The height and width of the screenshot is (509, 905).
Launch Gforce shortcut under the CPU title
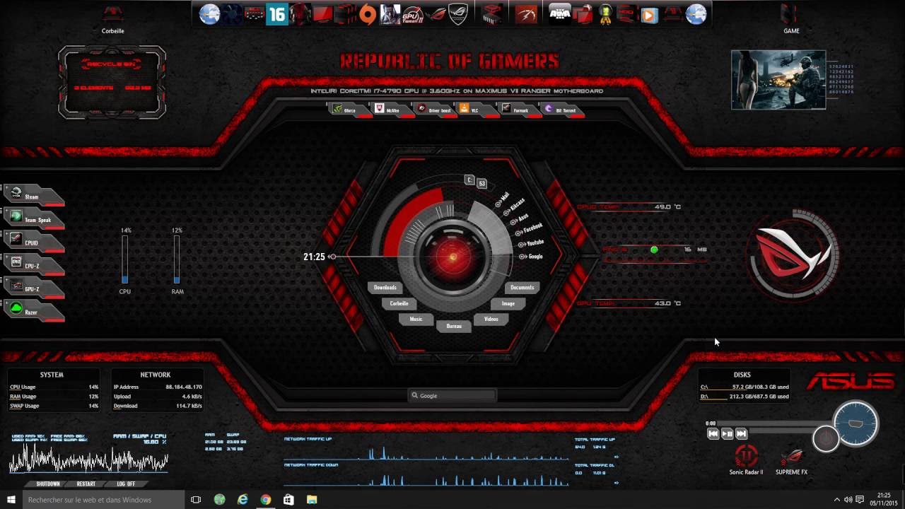[x=349, y=110]
